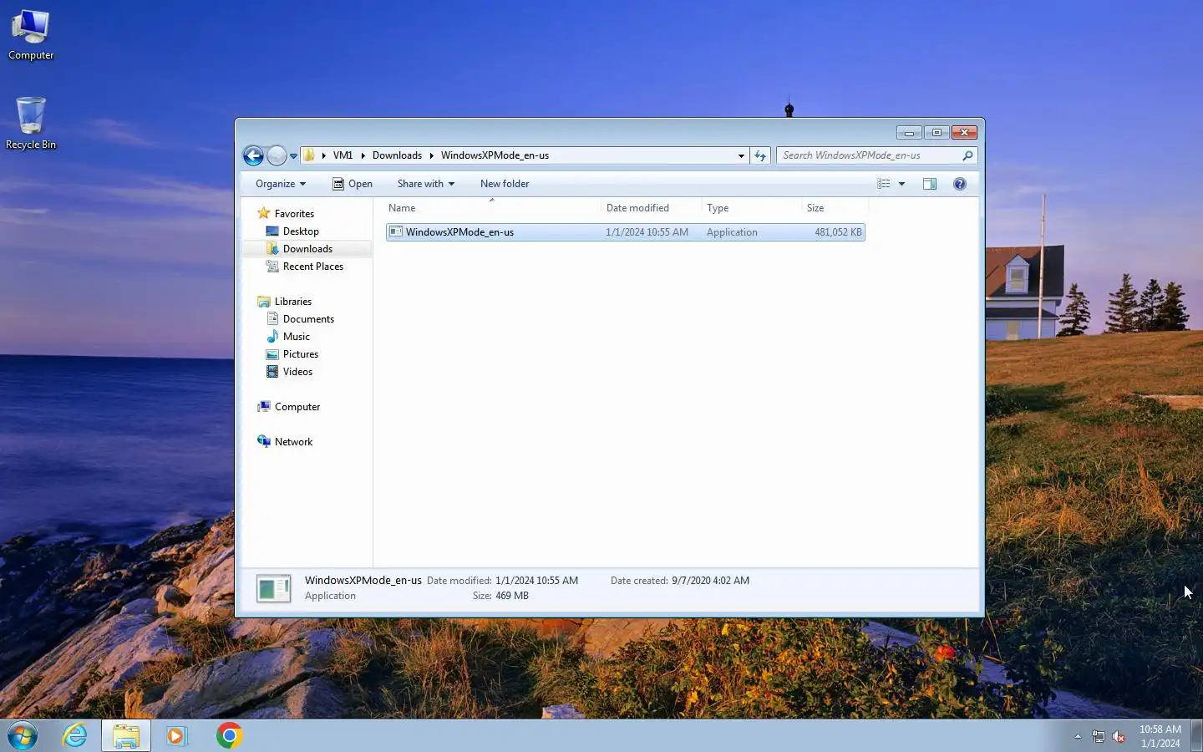The width and height of the screenshot is (1203, 752).
Task: Click Windows Explorer taskbar button
Action: point(126,736)
